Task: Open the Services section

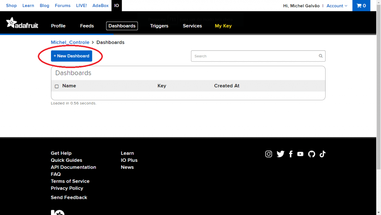Action: tap(192, 26)
